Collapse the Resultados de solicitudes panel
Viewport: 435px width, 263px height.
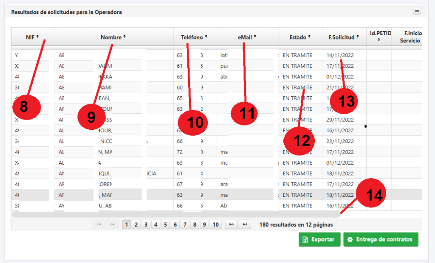tap(417, 12)
